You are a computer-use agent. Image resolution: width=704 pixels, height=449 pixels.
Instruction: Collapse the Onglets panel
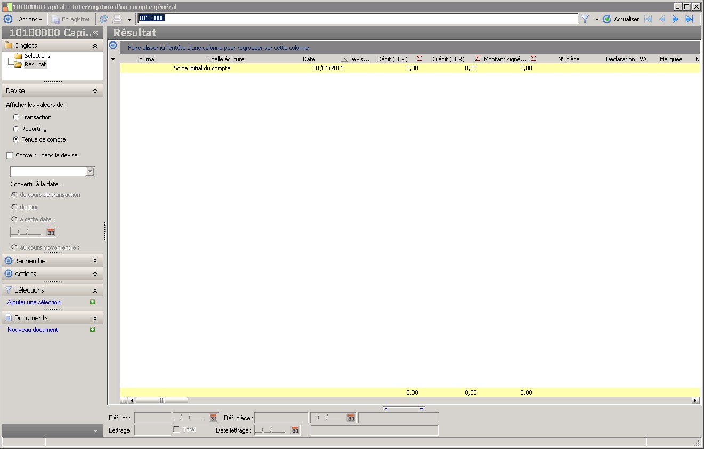coord(95,46)
